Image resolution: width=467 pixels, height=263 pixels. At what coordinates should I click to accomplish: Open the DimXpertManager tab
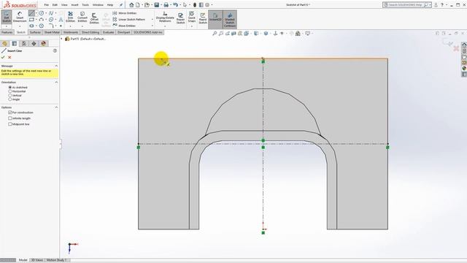click(x=34, y=44)
